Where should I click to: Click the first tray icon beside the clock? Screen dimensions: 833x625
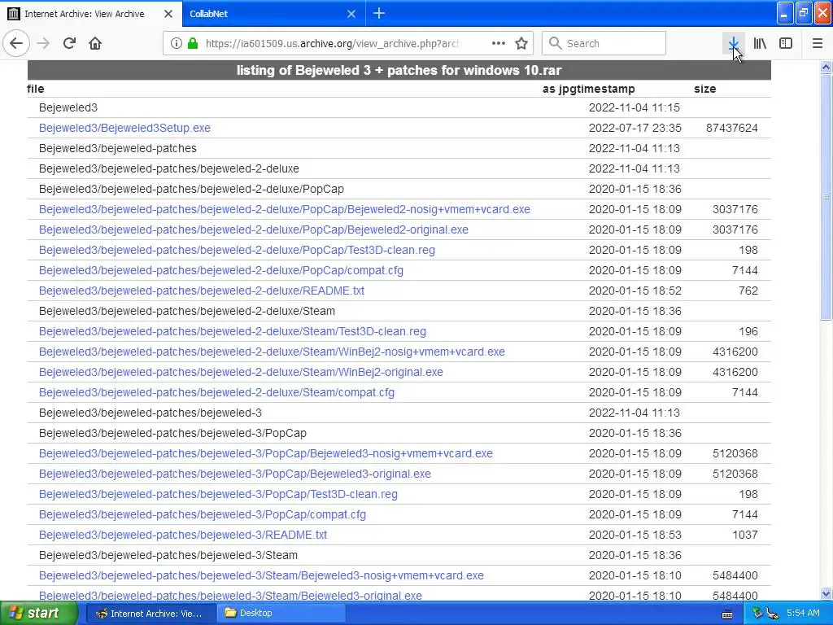click(757, 614)
